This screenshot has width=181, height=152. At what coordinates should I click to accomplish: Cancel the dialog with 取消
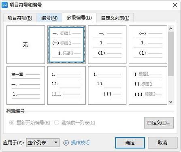tap(163, 143)
